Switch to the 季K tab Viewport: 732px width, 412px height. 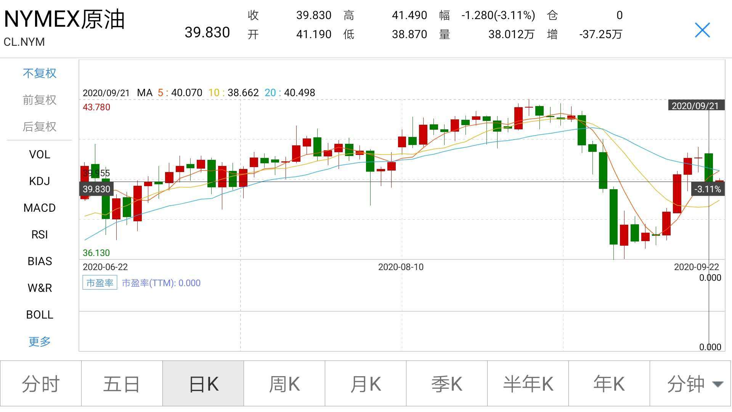pos(447,384)
